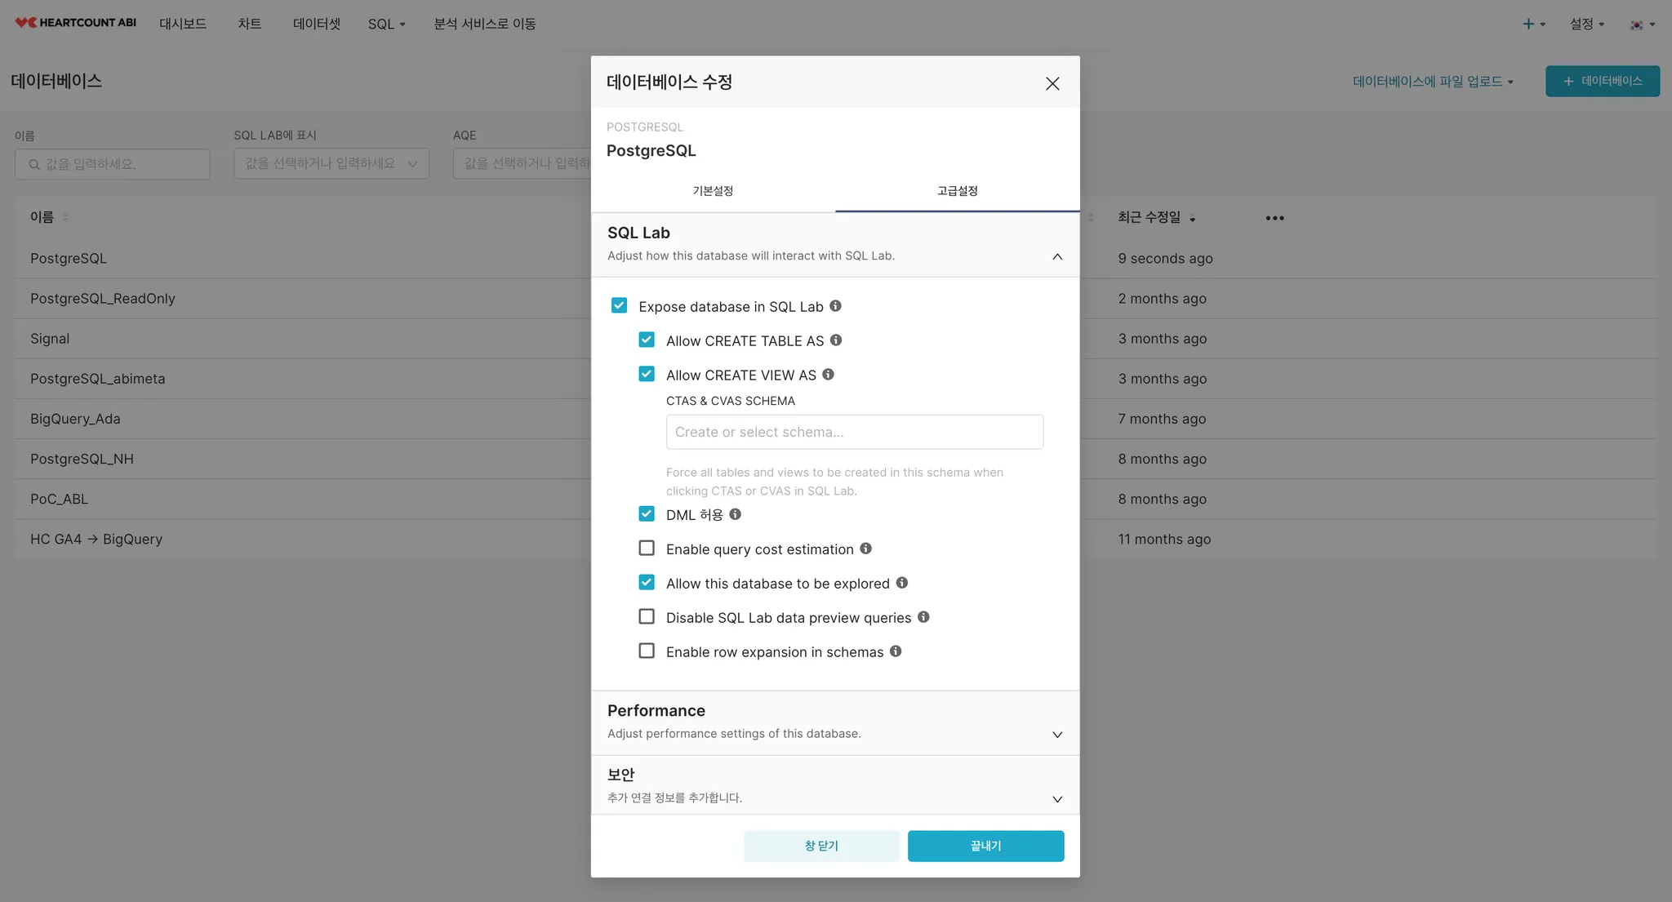This screenshot has width=1672, height=902.
Task: Click the HeartCount ABI logo
Action: (76, 23)
